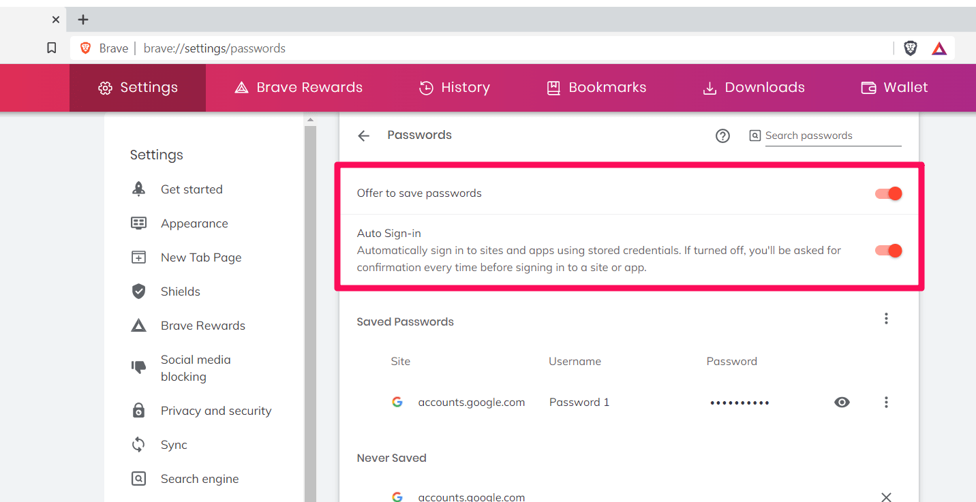This screenshot has width=976, height=502.
Task: Open the History tab
Action: [x=455, y=88]
